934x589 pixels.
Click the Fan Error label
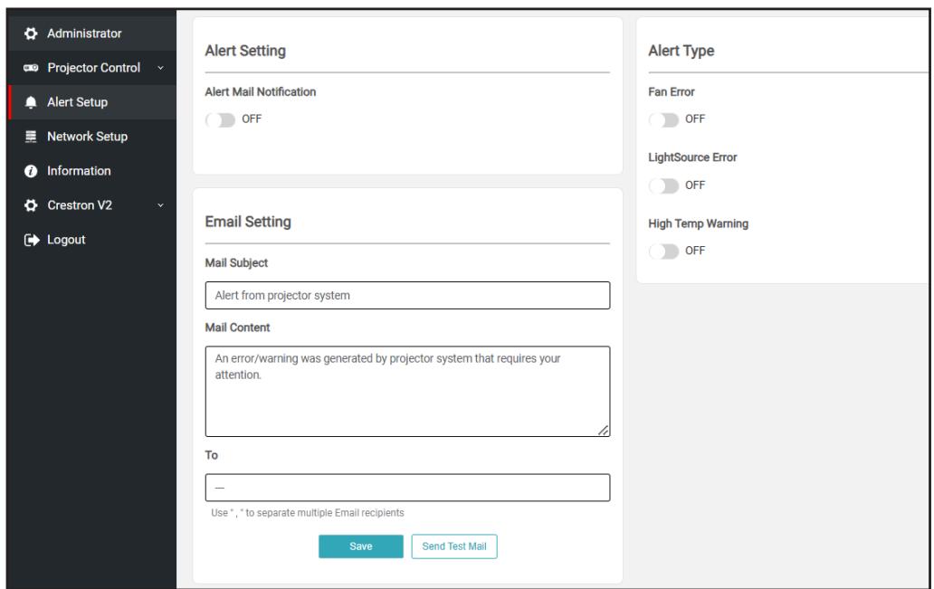click(672, 91)
